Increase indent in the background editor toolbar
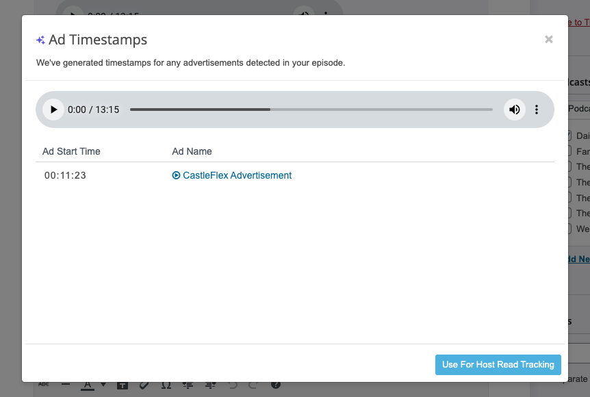The width and height of the screenshot is (590, 397). tap(210, 385)
